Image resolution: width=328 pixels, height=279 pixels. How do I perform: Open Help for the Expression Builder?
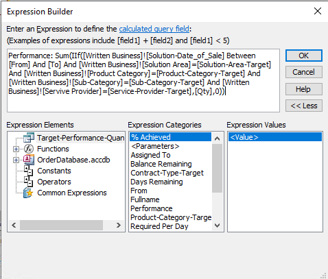[x=304, y=89]
